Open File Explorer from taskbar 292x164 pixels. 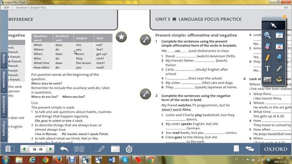(x=19, y=160)
